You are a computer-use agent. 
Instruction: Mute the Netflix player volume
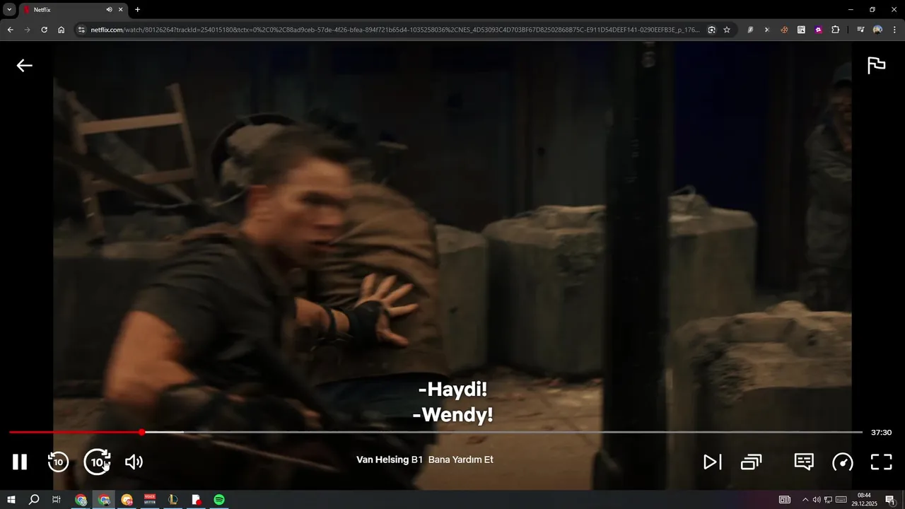(x=134, y=462)
